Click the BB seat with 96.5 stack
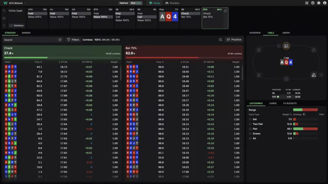 314,75
